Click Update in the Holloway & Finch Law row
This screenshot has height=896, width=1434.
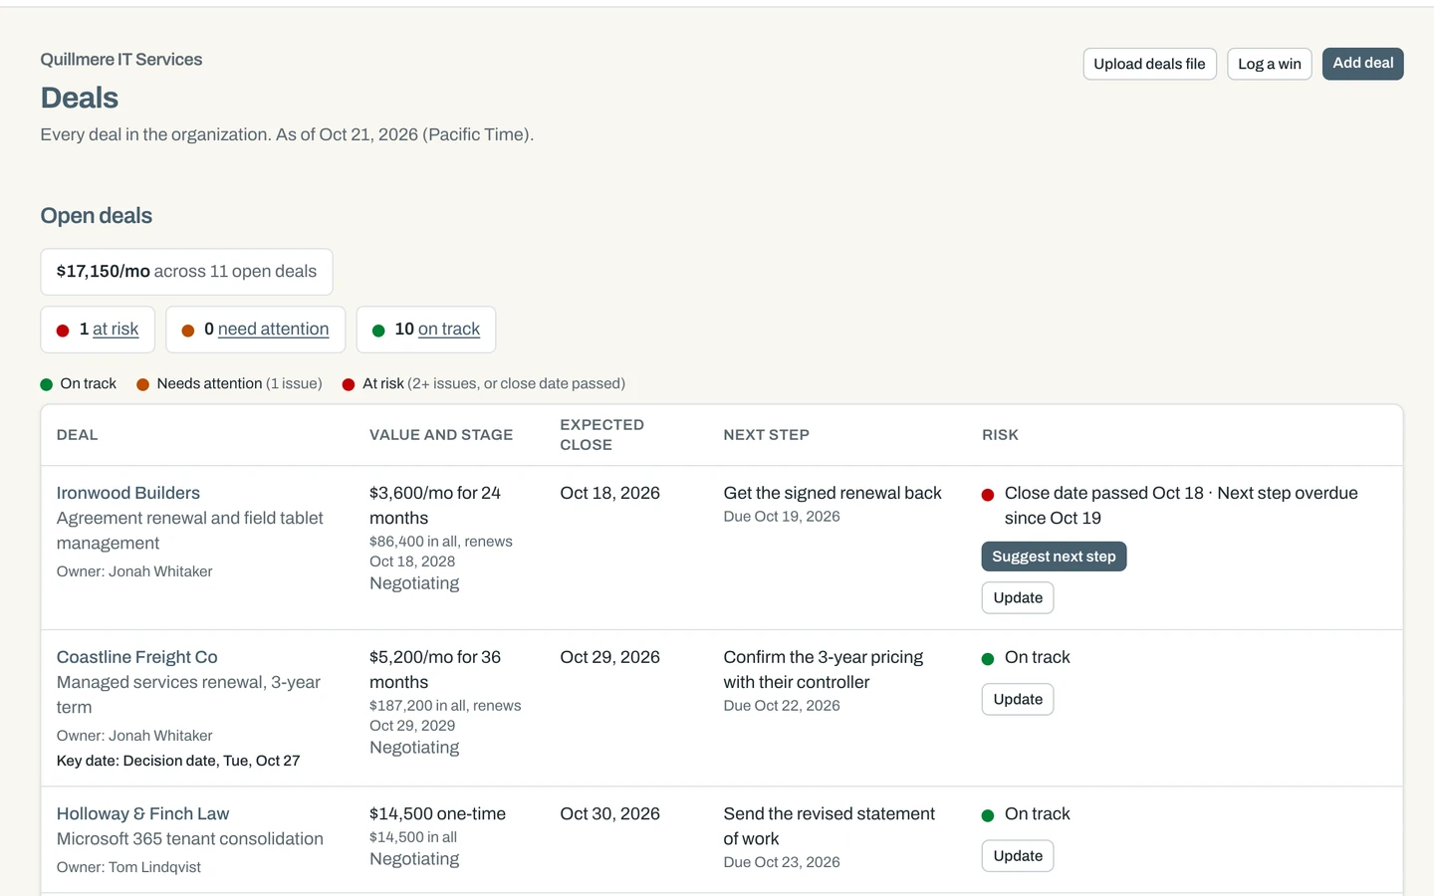1018,855
